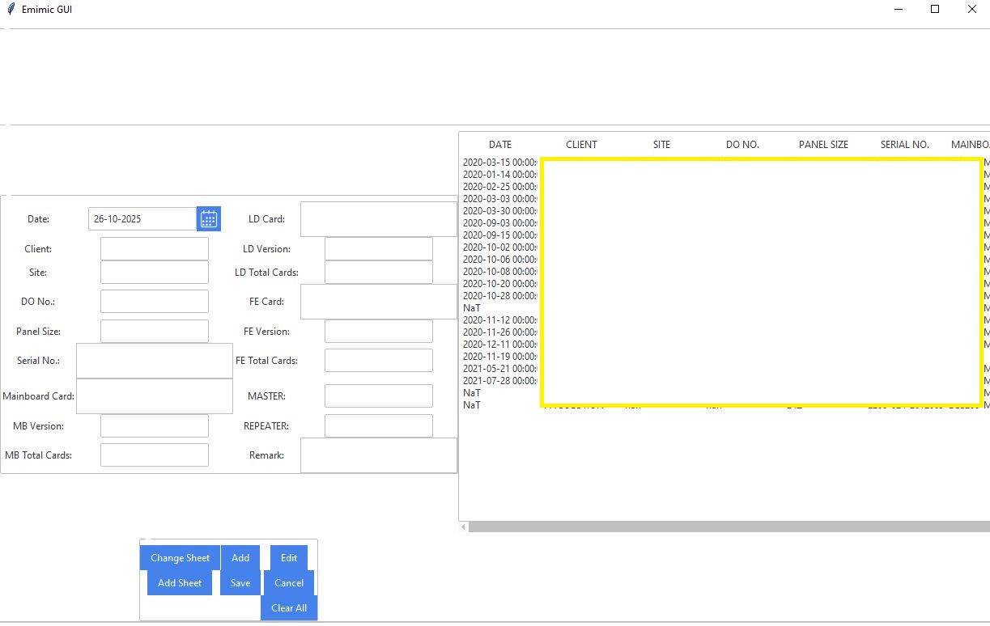Click the MASTER input field
Screen dimensions: 990x626
point(378,396)
